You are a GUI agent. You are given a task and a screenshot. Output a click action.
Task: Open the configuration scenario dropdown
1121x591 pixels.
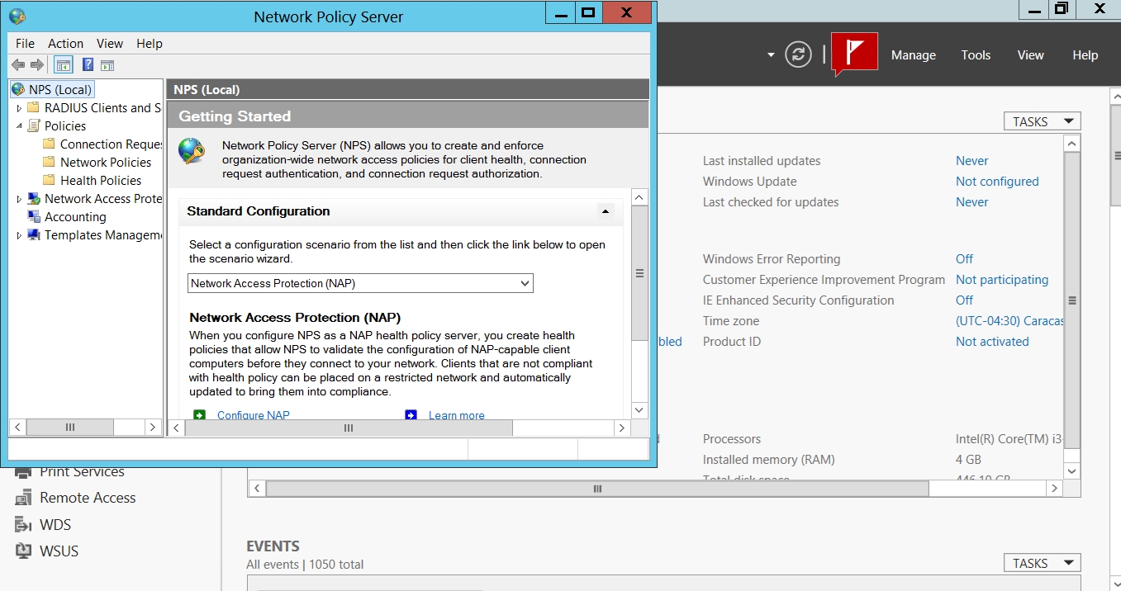pos(525,284)
